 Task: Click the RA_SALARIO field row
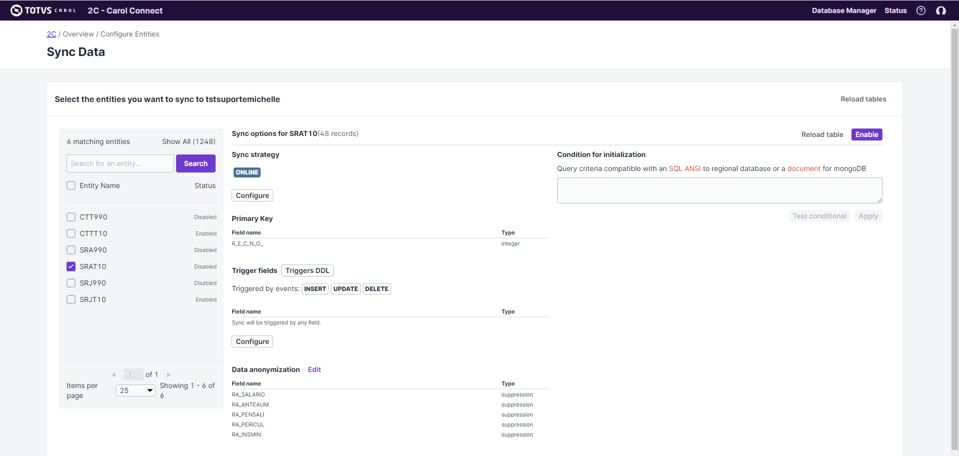(x=390, y=394)
